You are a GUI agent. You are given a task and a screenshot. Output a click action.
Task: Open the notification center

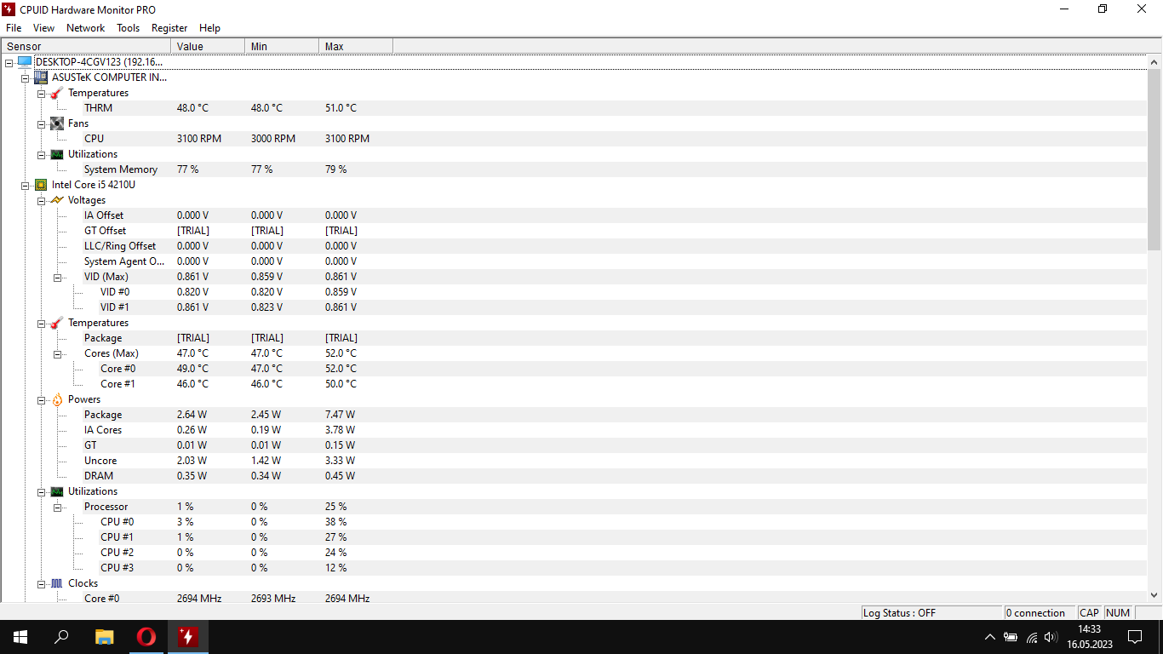click(1135, 637)
